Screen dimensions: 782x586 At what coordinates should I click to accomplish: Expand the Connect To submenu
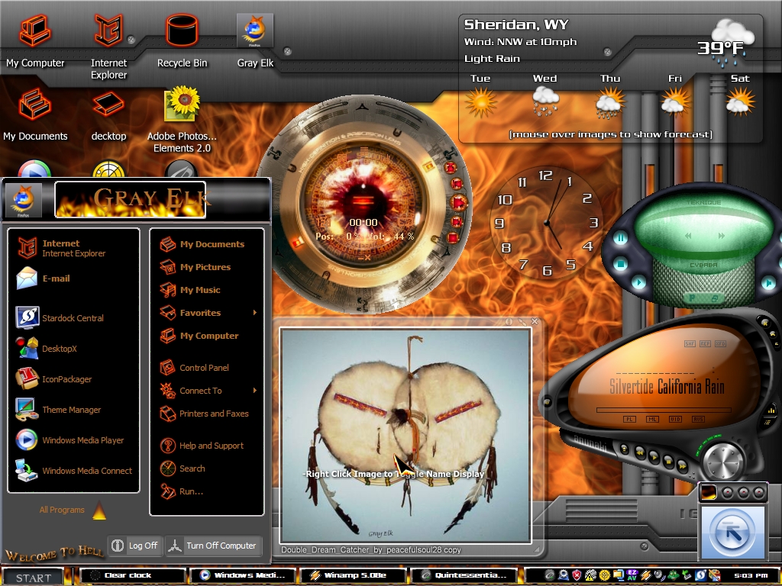(255, 390)
